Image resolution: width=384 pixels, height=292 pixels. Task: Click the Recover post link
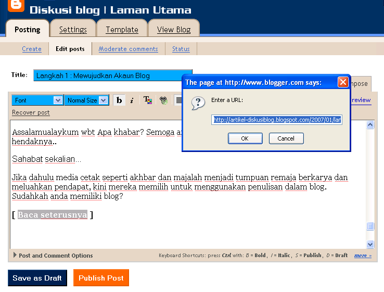click(x=31, y=112)
